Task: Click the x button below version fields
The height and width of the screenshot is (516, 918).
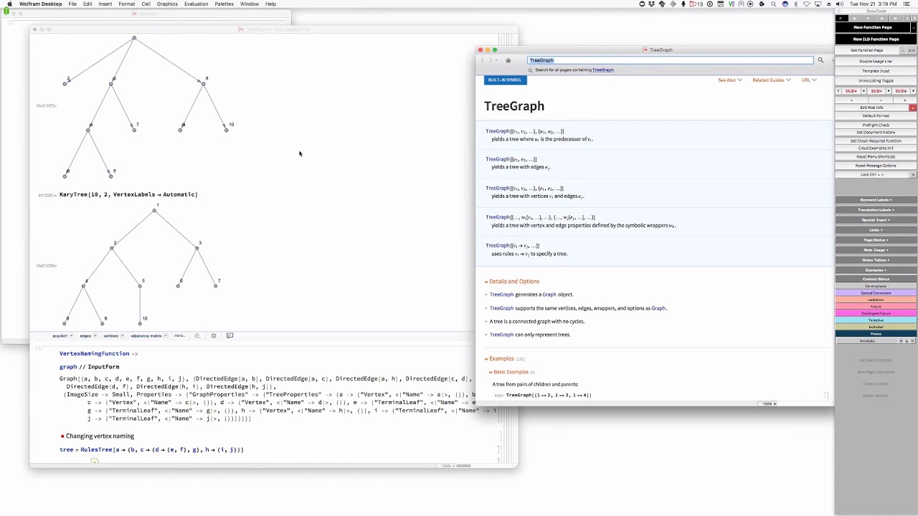Action: (x=905, y=100)
